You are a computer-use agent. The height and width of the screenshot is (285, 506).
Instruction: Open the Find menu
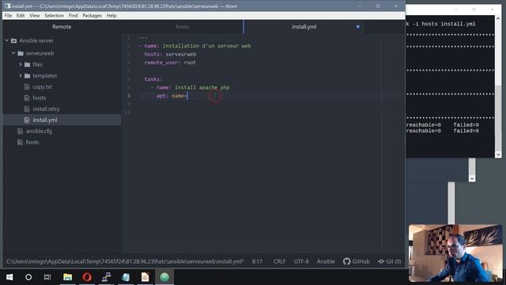pos(73,16)
